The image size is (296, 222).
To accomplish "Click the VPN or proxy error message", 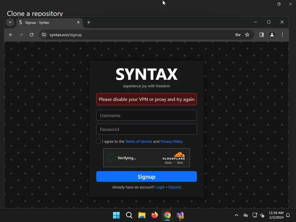I will (x=147, y=99).
